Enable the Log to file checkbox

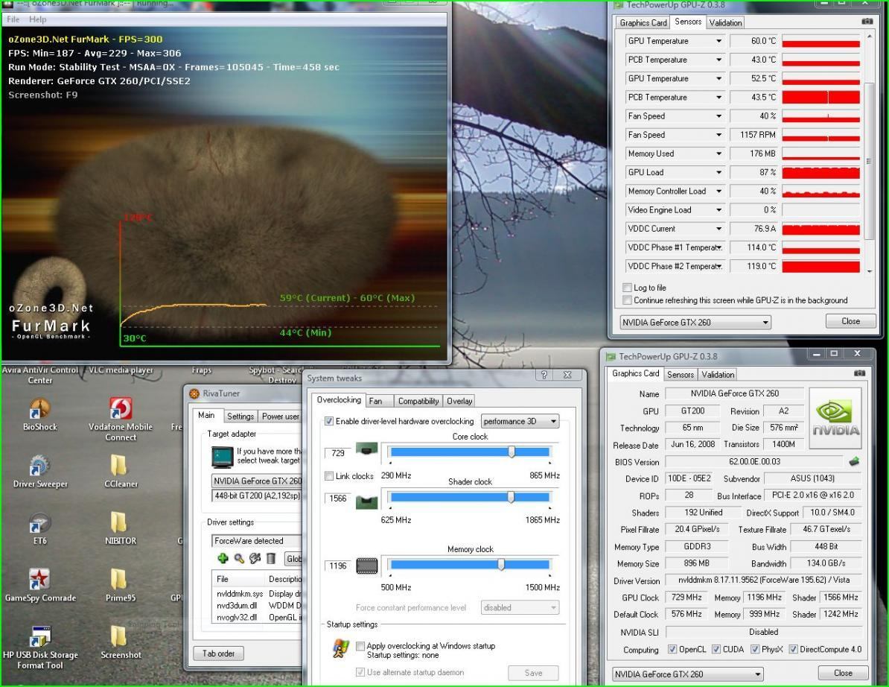(627, 288)
